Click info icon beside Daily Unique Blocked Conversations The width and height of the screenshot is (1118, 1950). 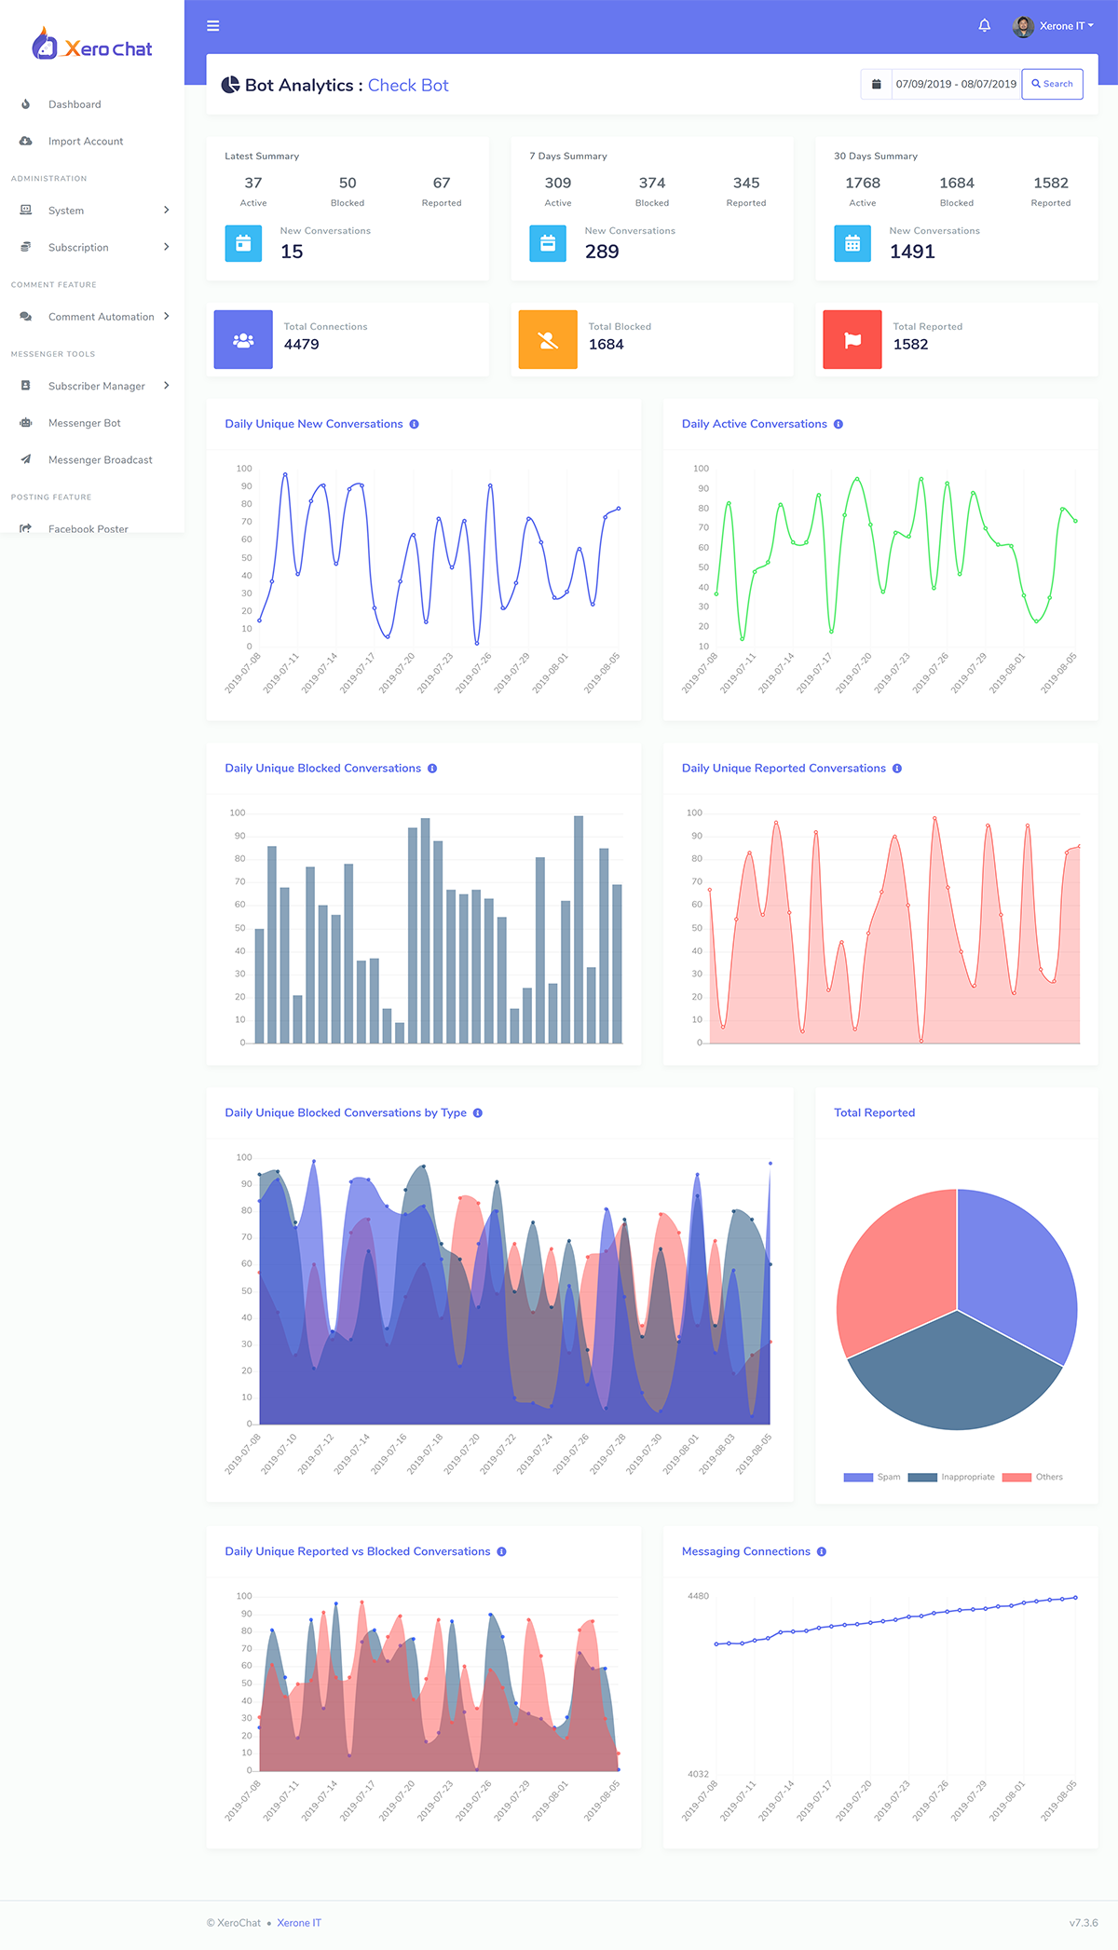click(432, 769)
